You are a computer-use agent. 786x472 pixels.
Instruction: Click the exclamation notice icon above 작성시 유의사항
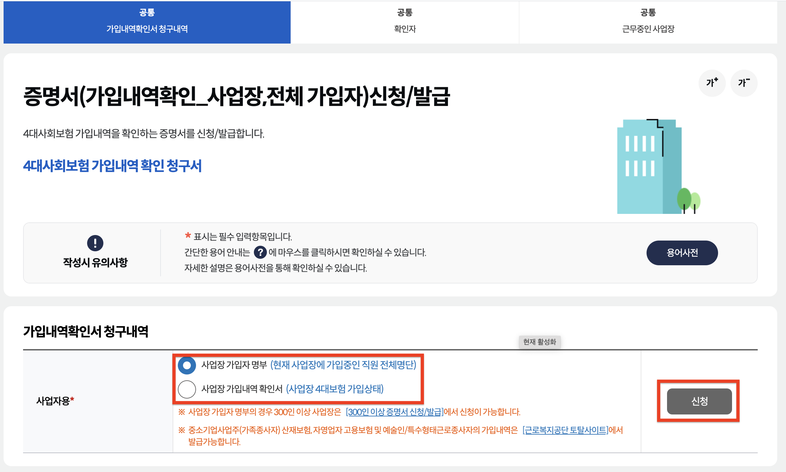[95, 243]
